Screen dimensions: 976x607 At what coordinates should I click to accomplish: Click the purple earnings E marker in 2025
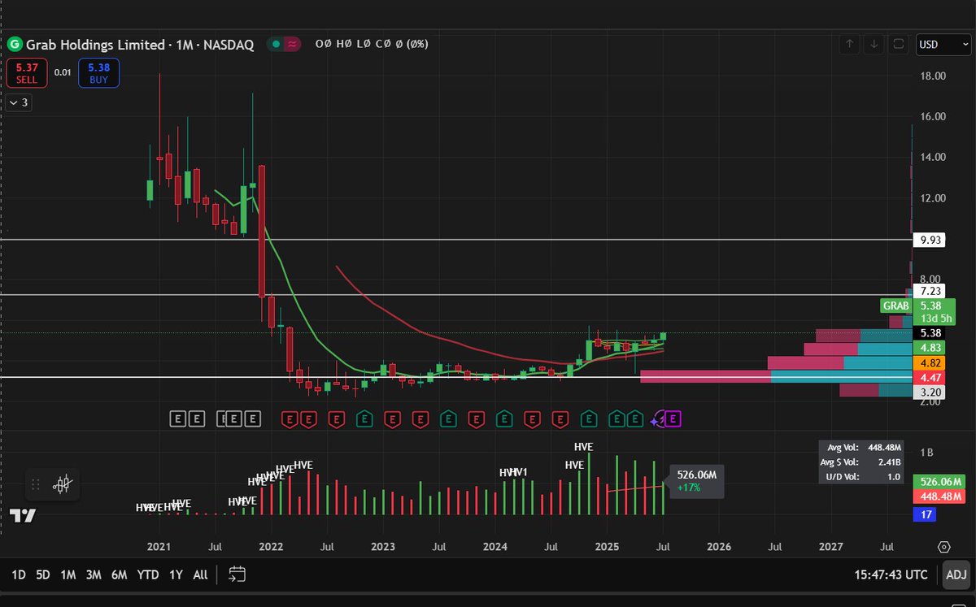click(x=673, y=418)
